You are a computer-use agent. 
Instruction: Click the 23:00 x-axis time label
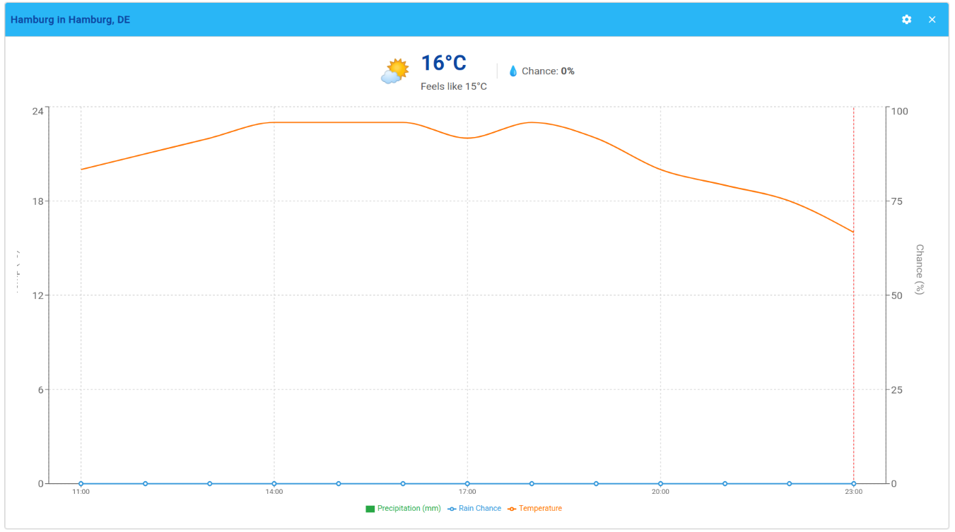point(853,492)
